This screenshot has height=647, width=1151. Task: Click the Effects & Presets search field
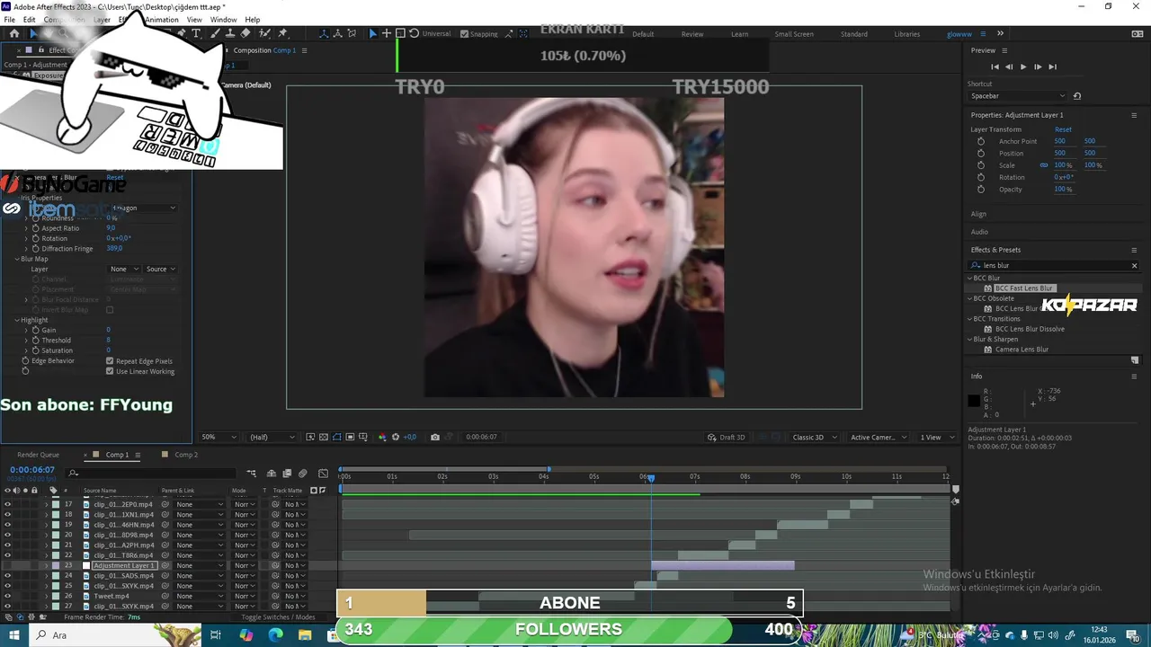[x=1052, y=265]
